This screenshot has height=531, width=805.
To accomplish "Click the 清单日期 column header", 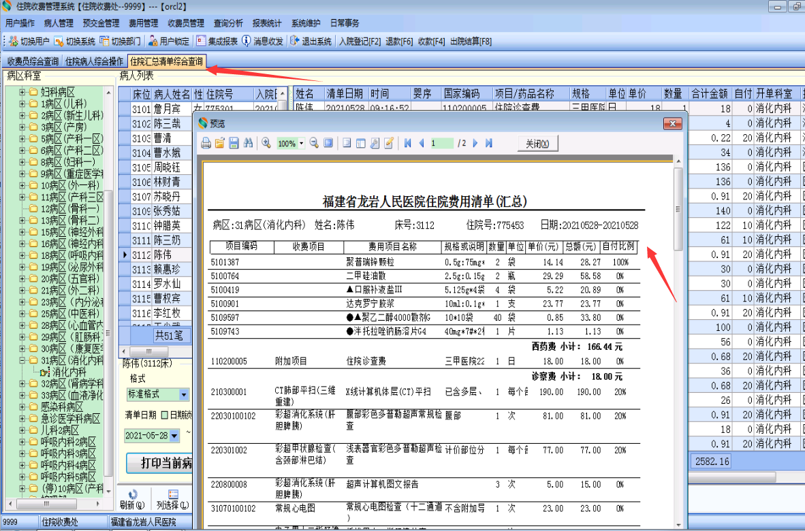I will click(x=345, y=94).
